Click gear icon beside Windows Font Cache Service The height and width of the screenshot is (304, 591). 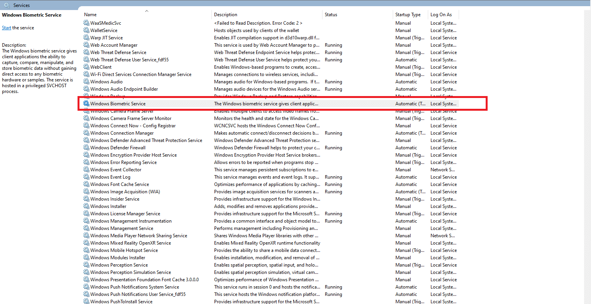coord(86,184)
